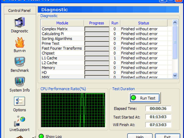Viewport: 184px width, 138px height.
Task: Click the Elapsed Time field 00:00:36
Action: coord(158,108)
